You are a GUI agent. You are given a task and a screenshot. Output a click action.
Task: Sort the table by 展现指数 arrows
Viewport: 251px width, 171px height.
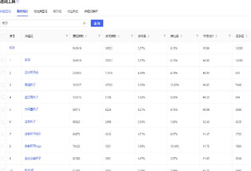coord(86,36)
